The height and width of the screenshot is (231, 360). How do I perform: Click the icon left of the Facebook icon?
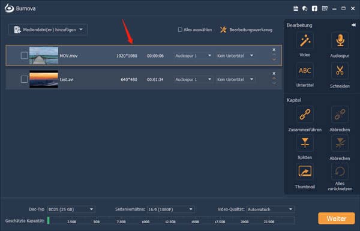[305, 8]
